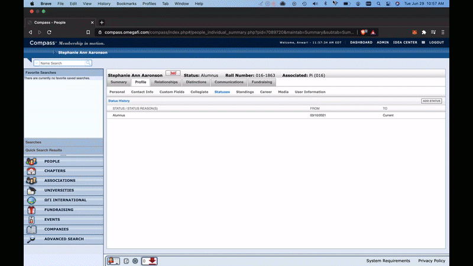Open the Events icon
Image resolution: width=473 pixels, height=266 pixels.
31,220
